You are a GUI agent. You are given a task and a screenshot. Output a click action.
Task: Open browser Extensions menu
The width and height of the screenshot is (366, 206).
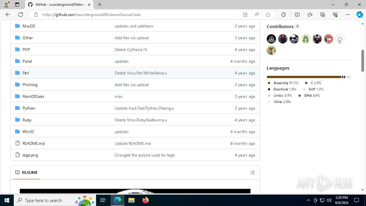[283, 15]
